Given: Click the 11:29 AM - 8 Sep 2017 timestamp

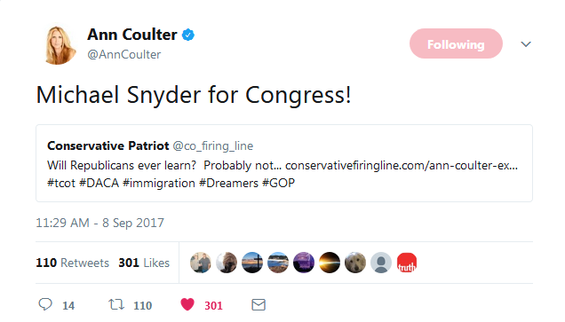Looking at the screenshot, I should [99, 223].
